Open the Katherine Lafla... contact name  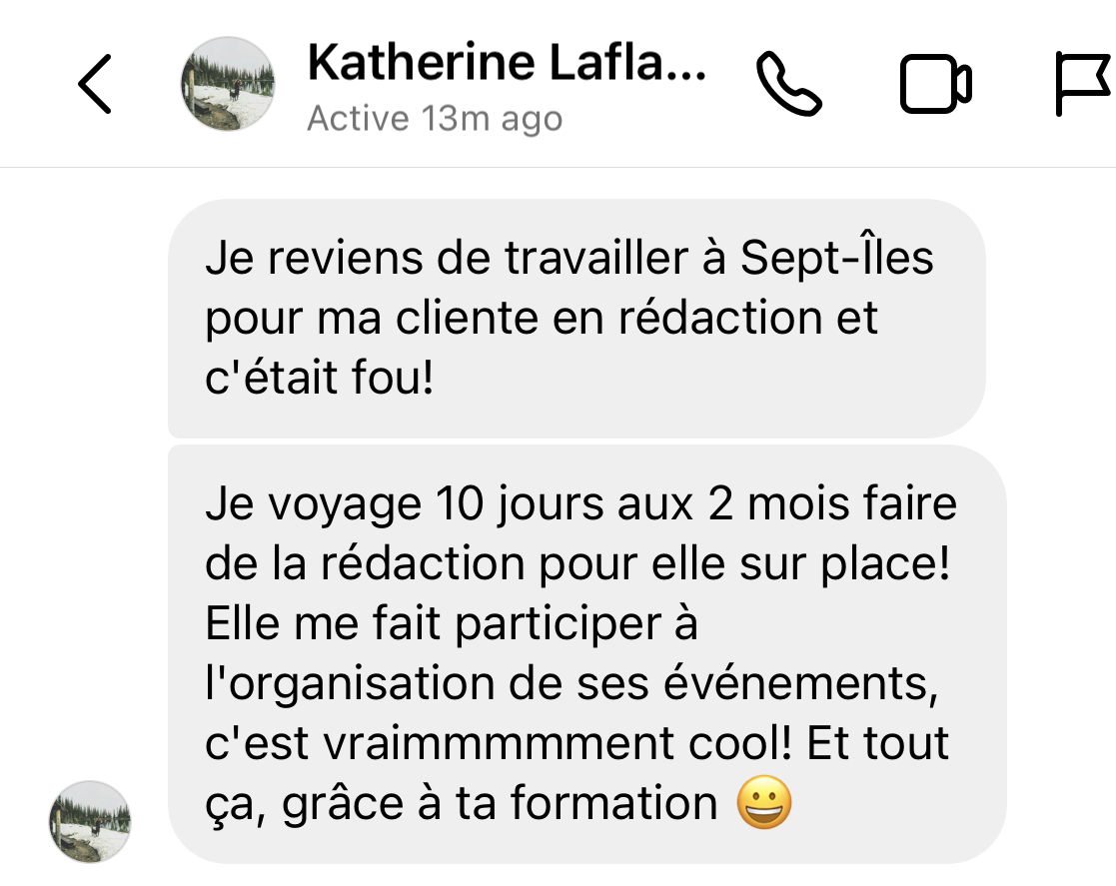506,63
